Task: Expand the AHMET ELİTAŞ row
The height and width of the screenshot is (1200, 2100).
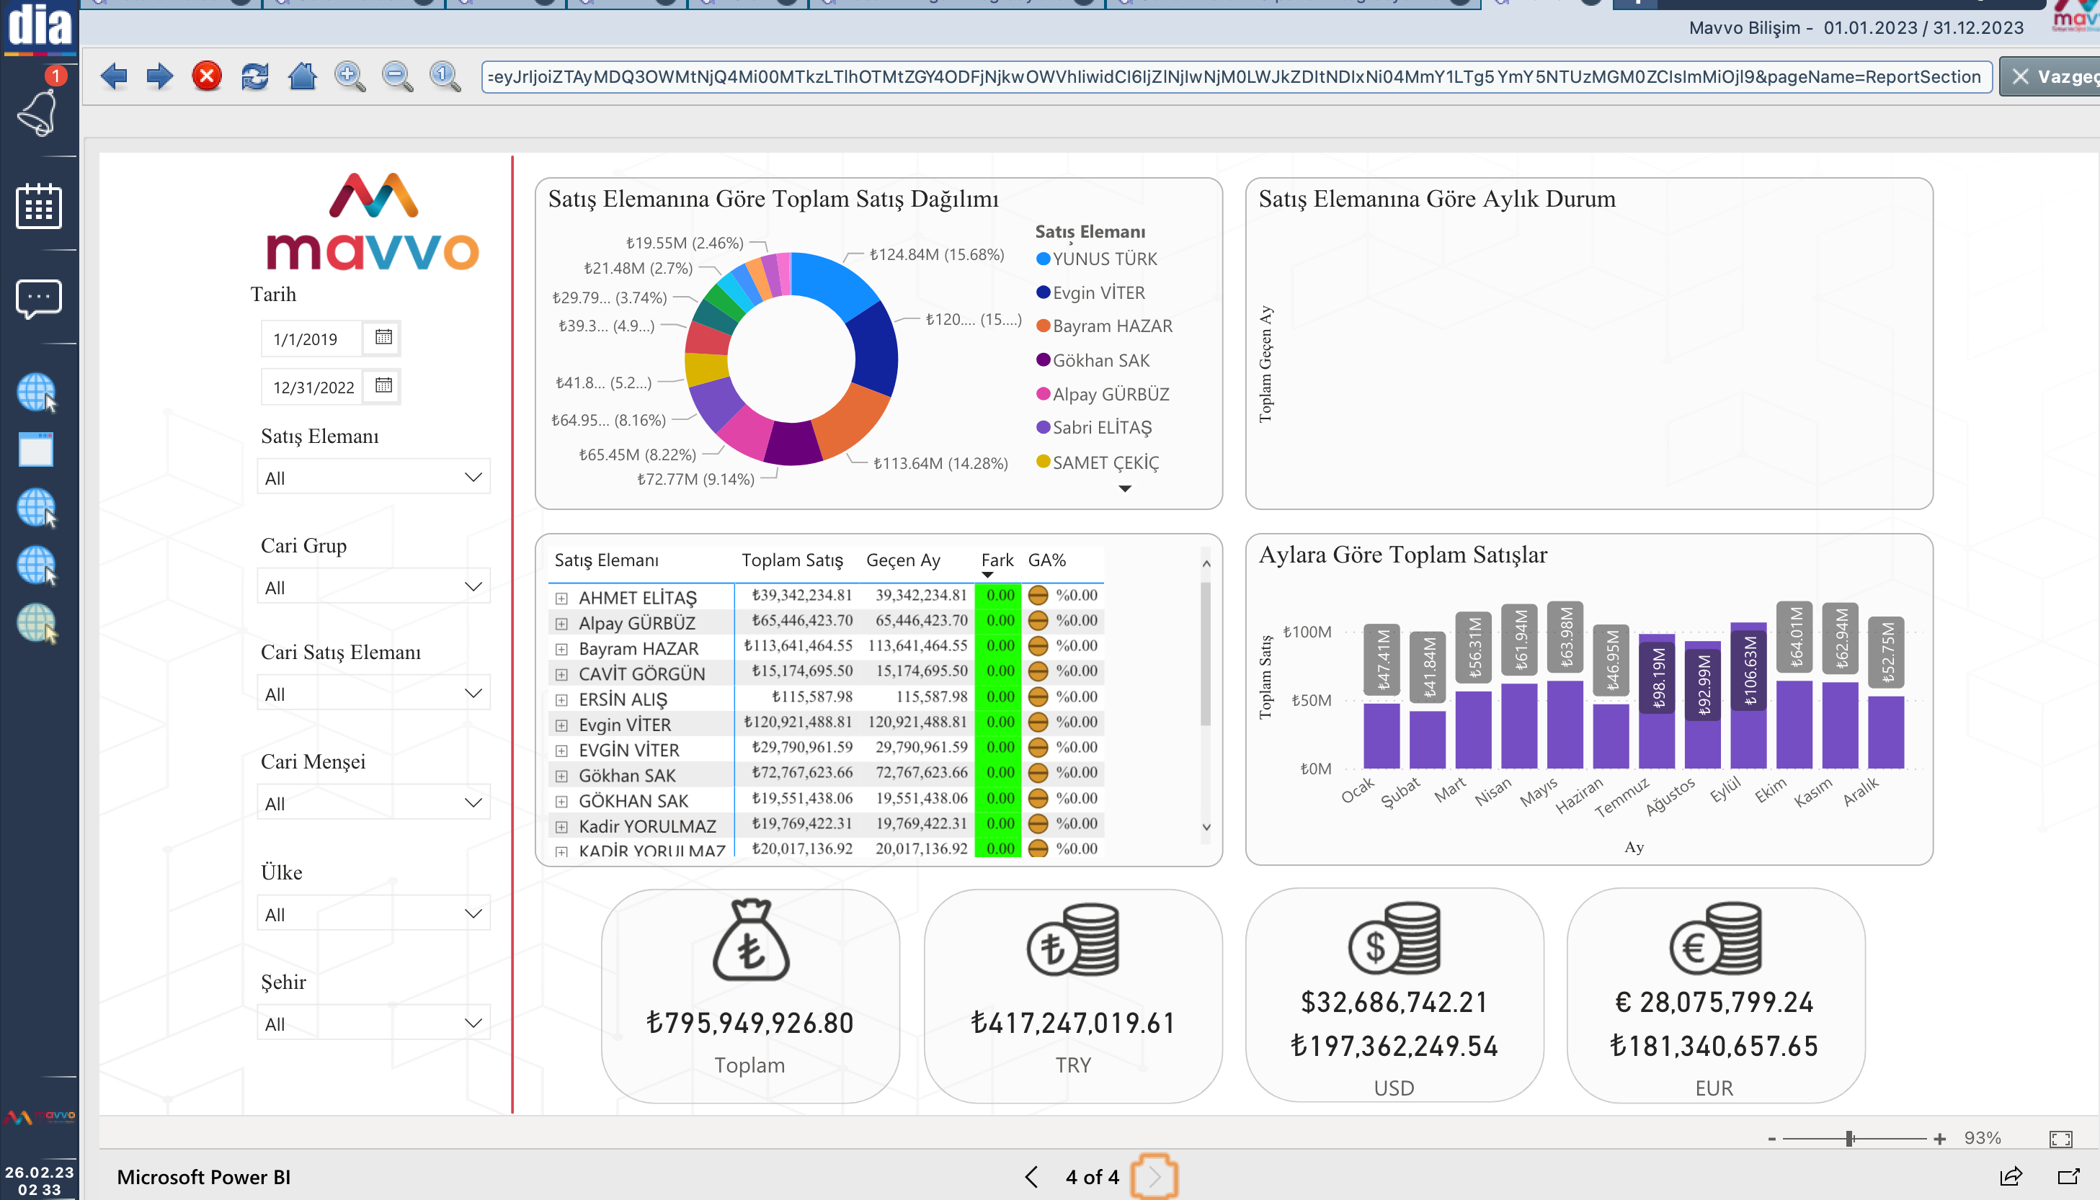Action: tap(561, 598)
